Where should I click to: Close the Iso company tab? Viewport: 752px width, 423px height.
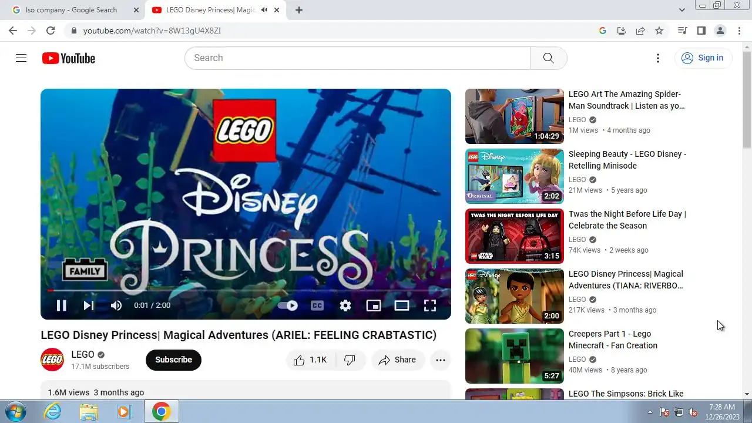click(x=136, y=10)
